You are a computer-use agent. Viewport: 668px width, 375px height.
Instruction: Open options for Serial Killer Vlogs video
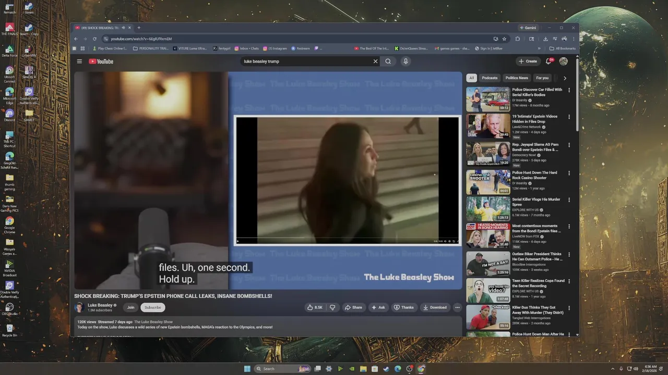point(569,200)
